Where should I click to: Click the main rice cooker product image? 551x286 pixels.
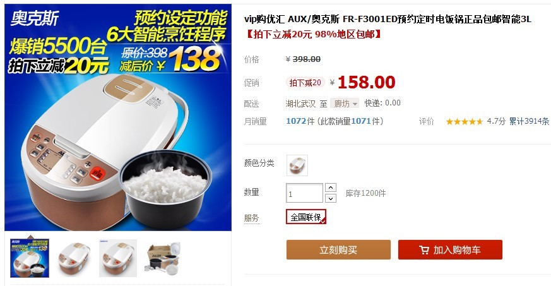(118, 117)
